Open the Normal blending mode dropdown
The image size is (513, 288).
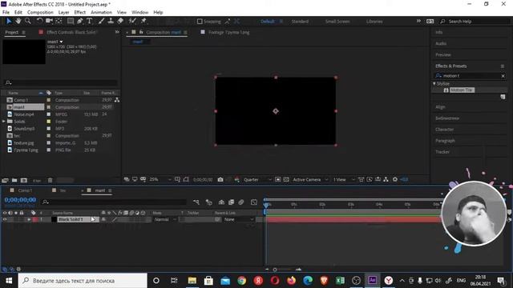pos(165,219)
